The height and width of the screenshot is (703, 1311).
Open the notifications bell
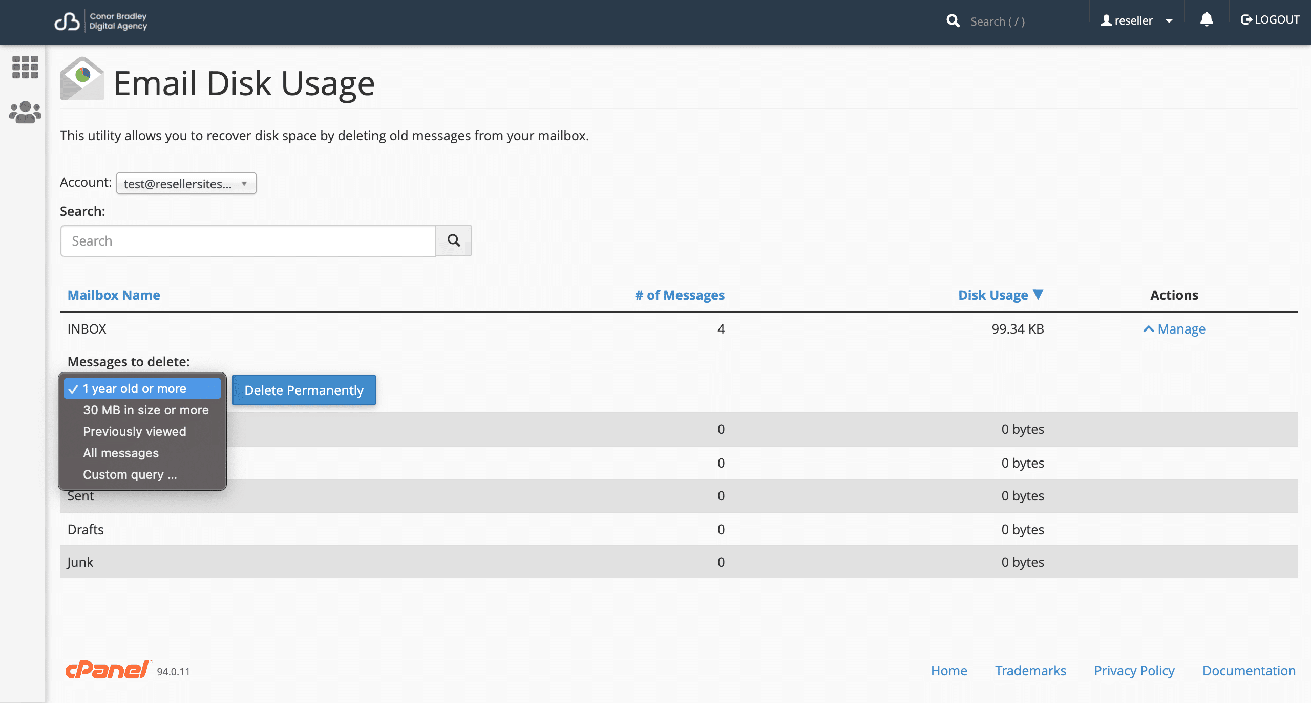pos(1207,20)
